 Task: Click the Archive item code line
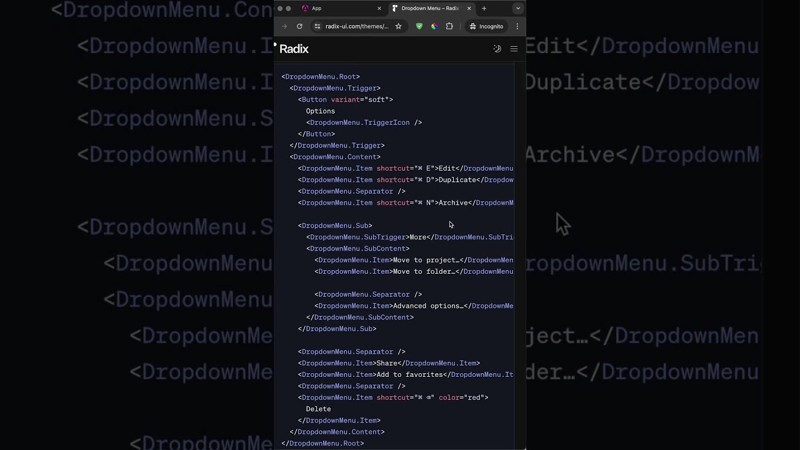coord(406,202)
